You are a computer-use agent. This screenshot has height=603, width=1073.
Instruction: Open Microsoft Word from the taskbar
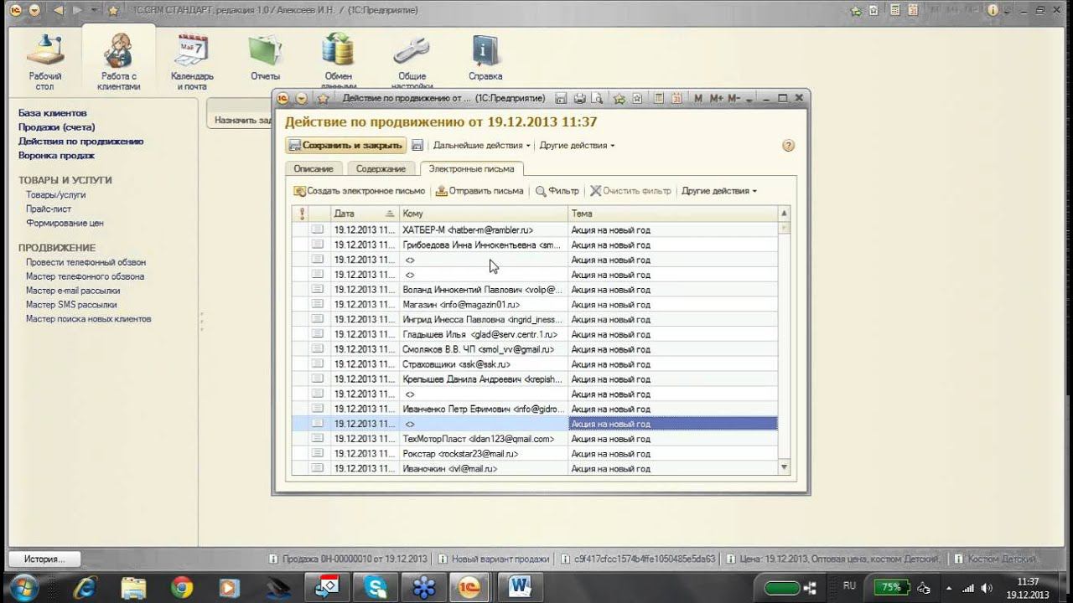pyautogui.click(x=521, y=588)
